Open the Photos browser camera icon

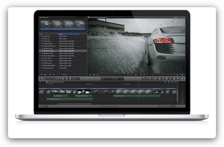[160, 79]
